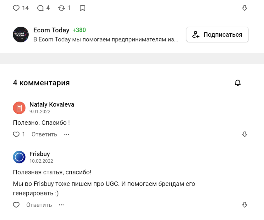Open the Ecom Today author name link
264x220 pixels.
[51, 30]
